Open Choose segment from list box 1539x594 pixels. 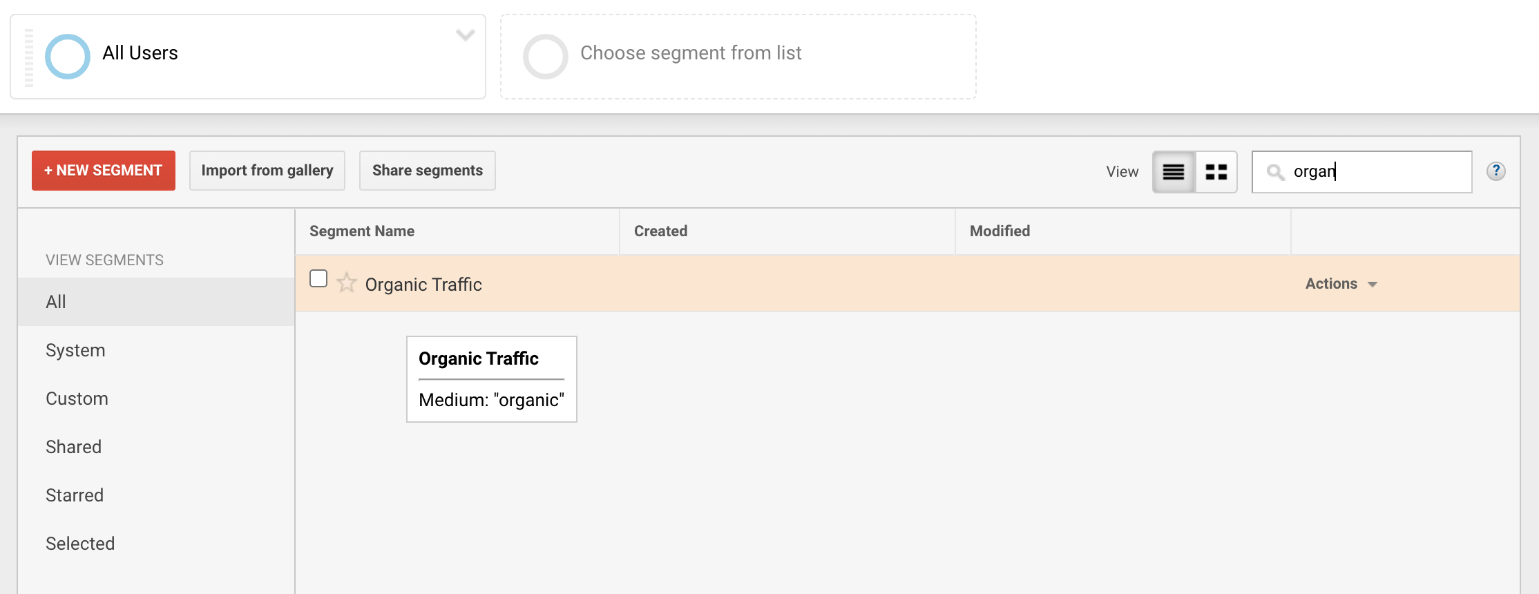738,57
